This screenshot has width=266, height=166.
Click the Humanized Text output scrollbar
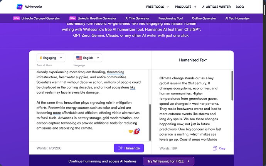point(232,86)
